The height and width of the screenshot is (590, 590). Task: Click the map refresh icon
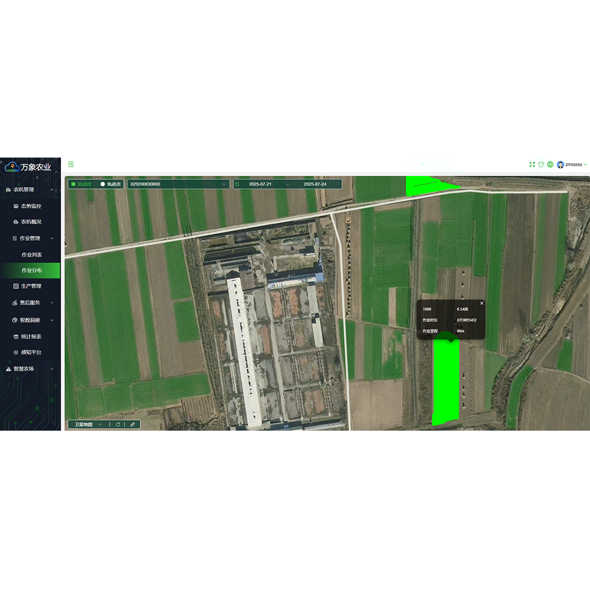118,424
